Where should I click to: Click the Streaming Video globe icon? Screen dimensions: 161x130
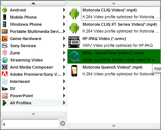click(x=5, y=60)
